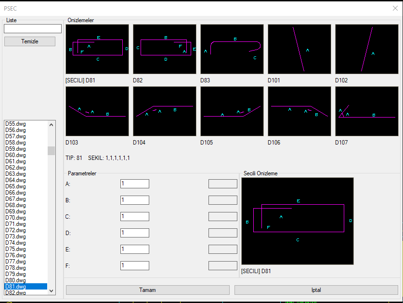Select the D106 preview thumbnail

click(x=299, y=111)
